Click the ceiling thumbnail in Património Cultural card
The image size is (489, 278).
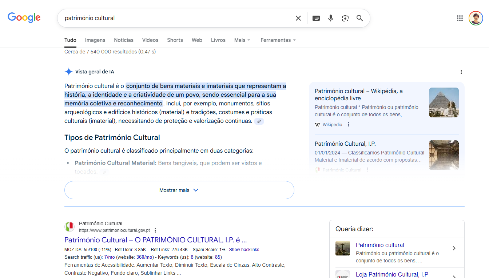click(x=444, y=155)
